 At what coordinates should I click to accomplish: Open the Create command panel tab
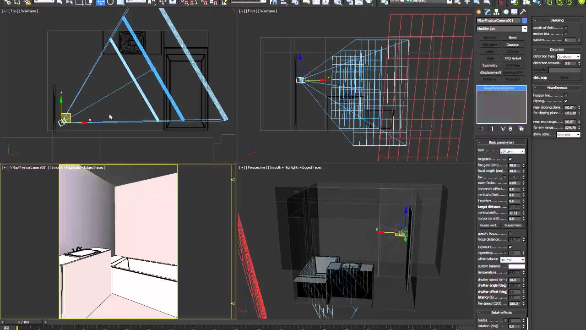(479, 12)
